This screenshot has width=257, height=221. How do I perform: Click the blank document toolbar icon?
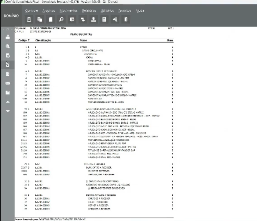point(51,19)
